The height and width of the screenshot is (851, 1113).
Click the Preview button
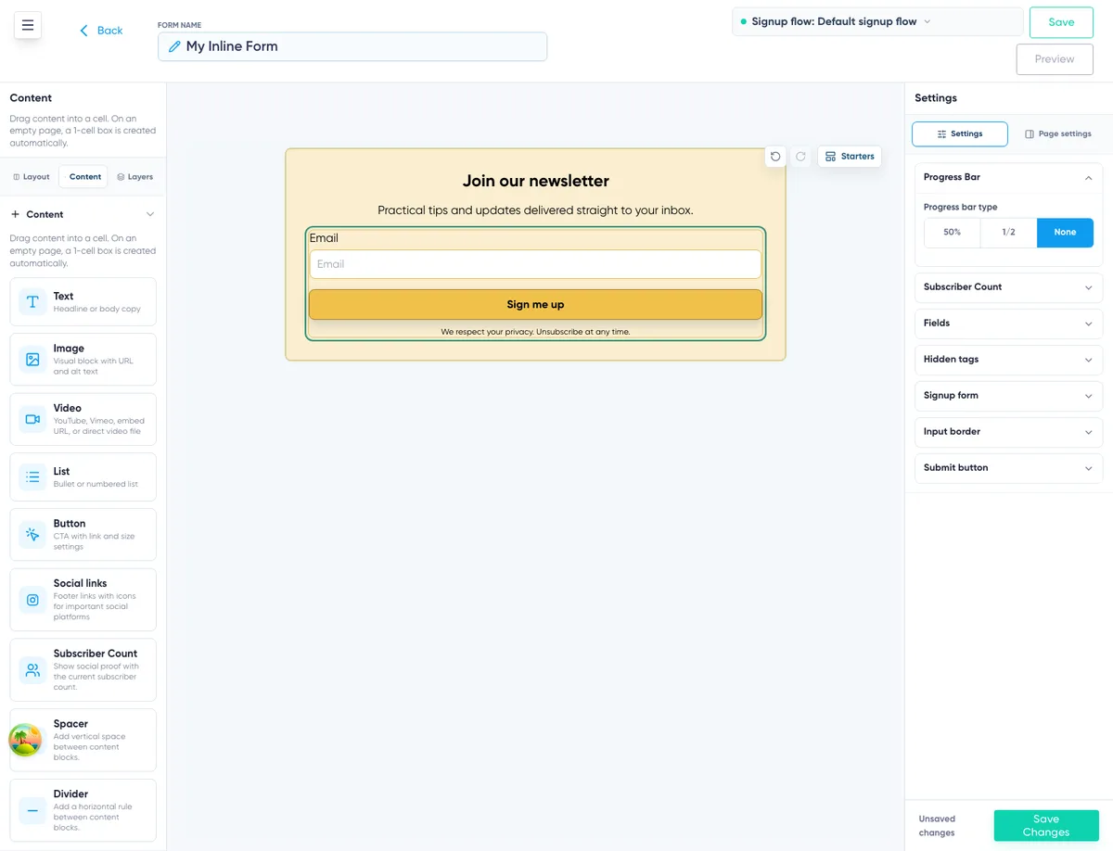point(1055,58)
